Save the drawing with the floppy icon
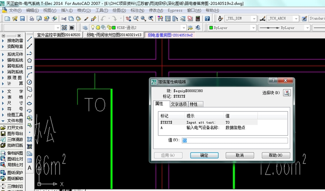The image size is (325, 191). 22,19
